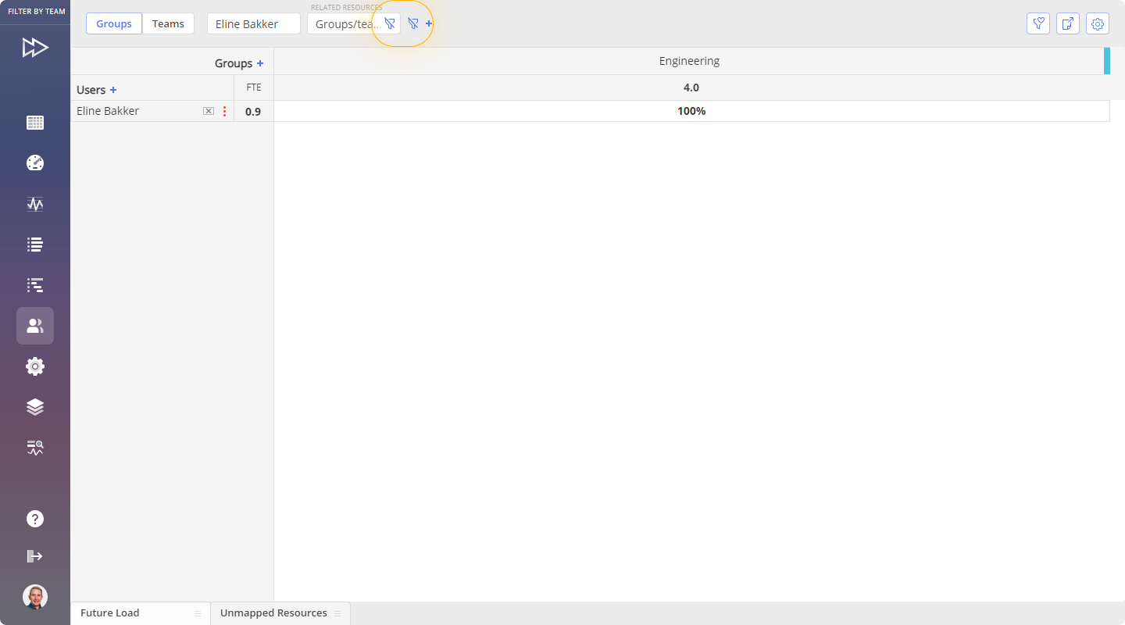This screenshot has height=625, width=1125.
Task: Click the 100% allocation cell
Action: (691, 111)
